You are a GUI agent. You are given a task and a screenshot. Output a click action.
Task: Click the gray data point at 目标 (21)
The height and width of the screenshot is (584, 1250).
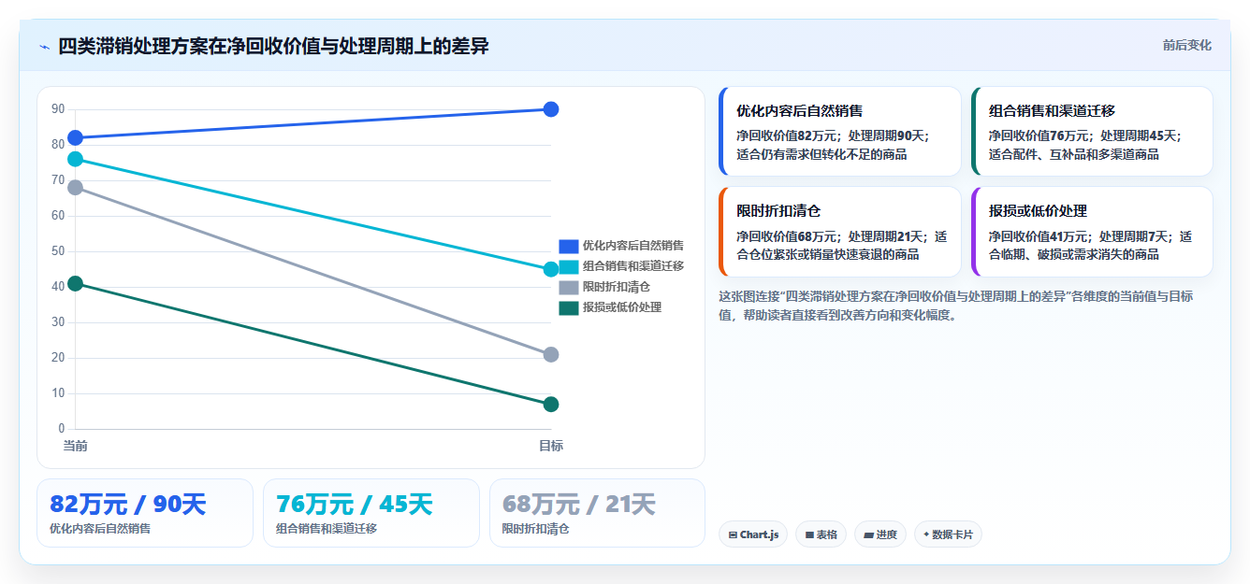click(551, 355)
